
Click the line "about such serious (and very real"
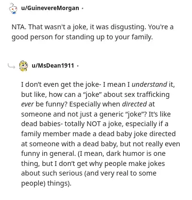point(89,174)
